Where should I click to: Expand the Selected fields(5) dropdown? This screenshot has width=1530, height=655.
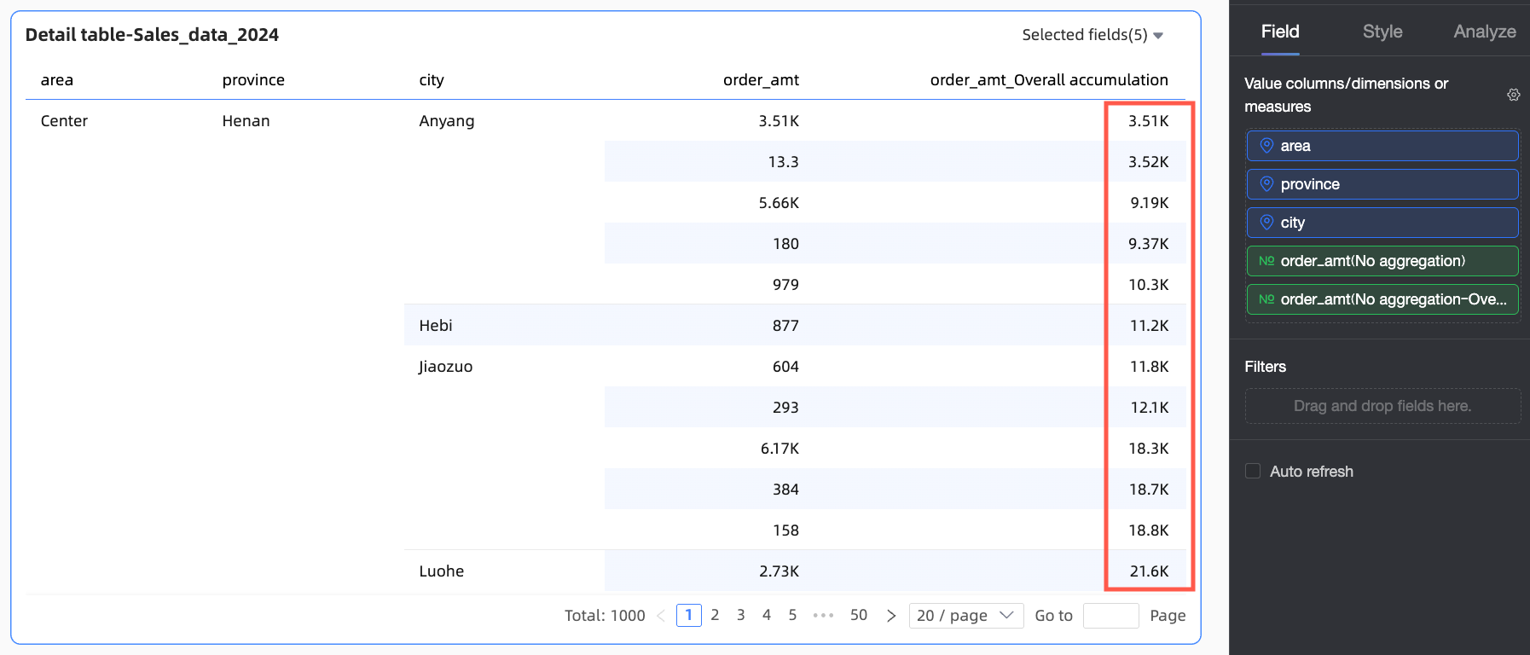pos(1092,35)
